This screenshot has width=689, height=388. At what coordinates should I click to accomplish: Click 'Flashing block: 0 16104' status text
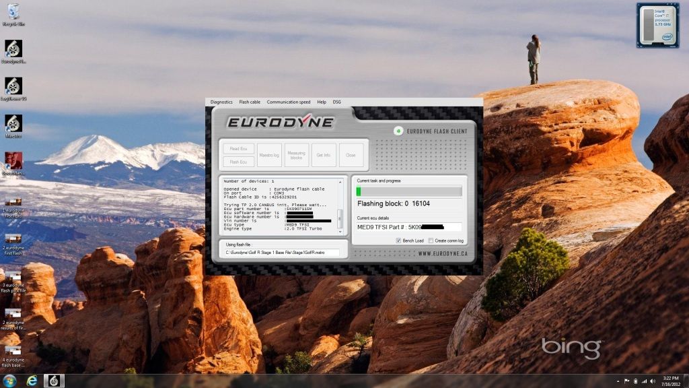393,203
